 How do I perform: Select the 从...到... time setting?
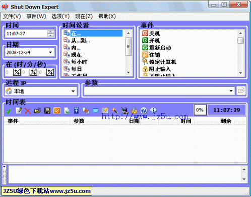click(77, 40)
